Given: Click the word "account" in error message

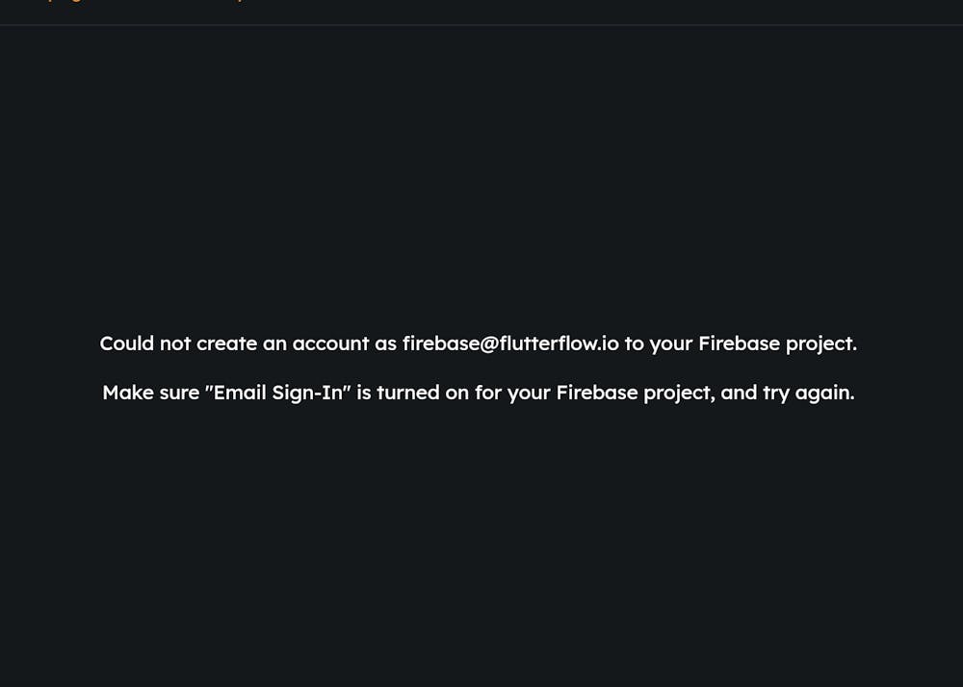Looking at the screenshot, I should (330, 343).
